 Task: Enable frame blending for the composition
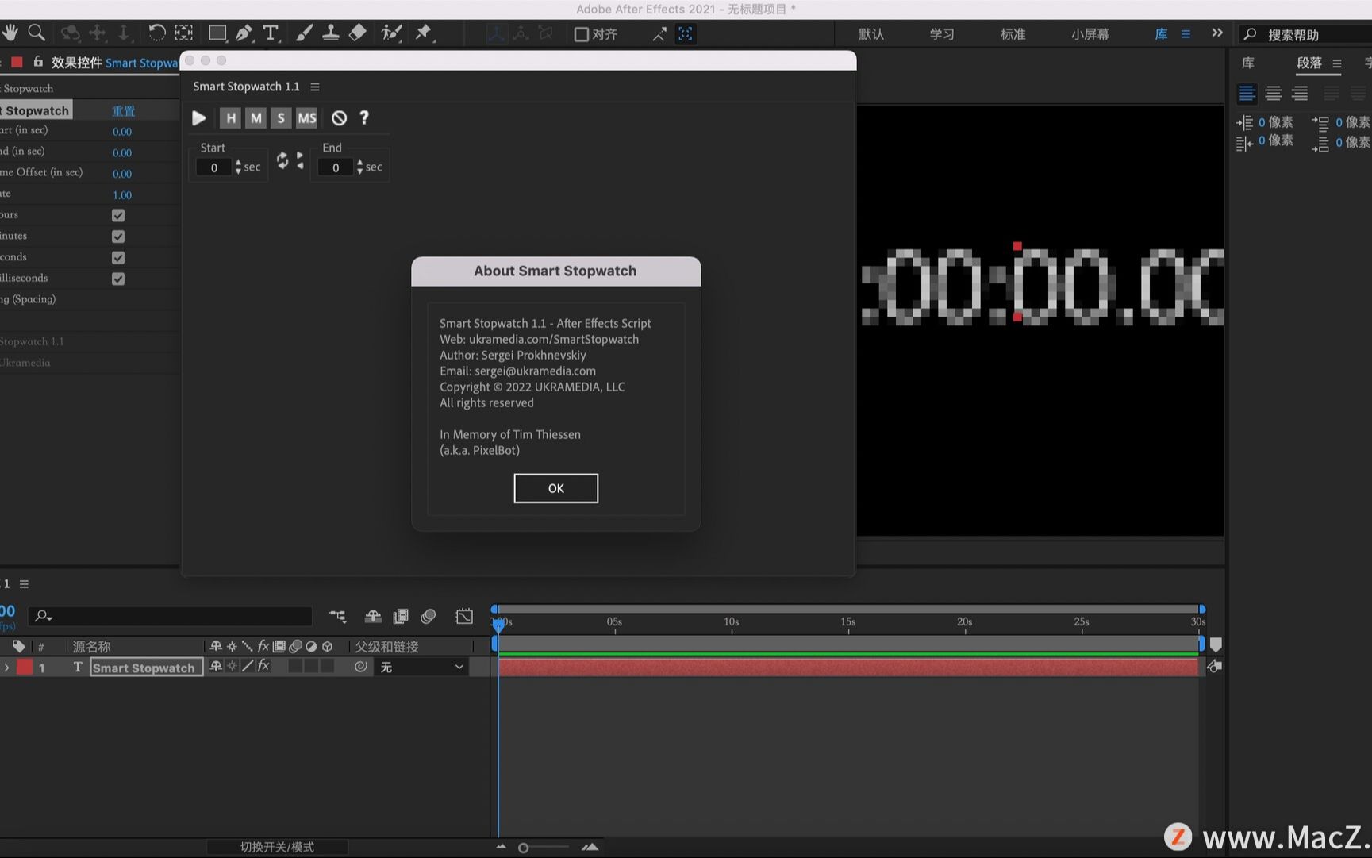coord(401,616)
